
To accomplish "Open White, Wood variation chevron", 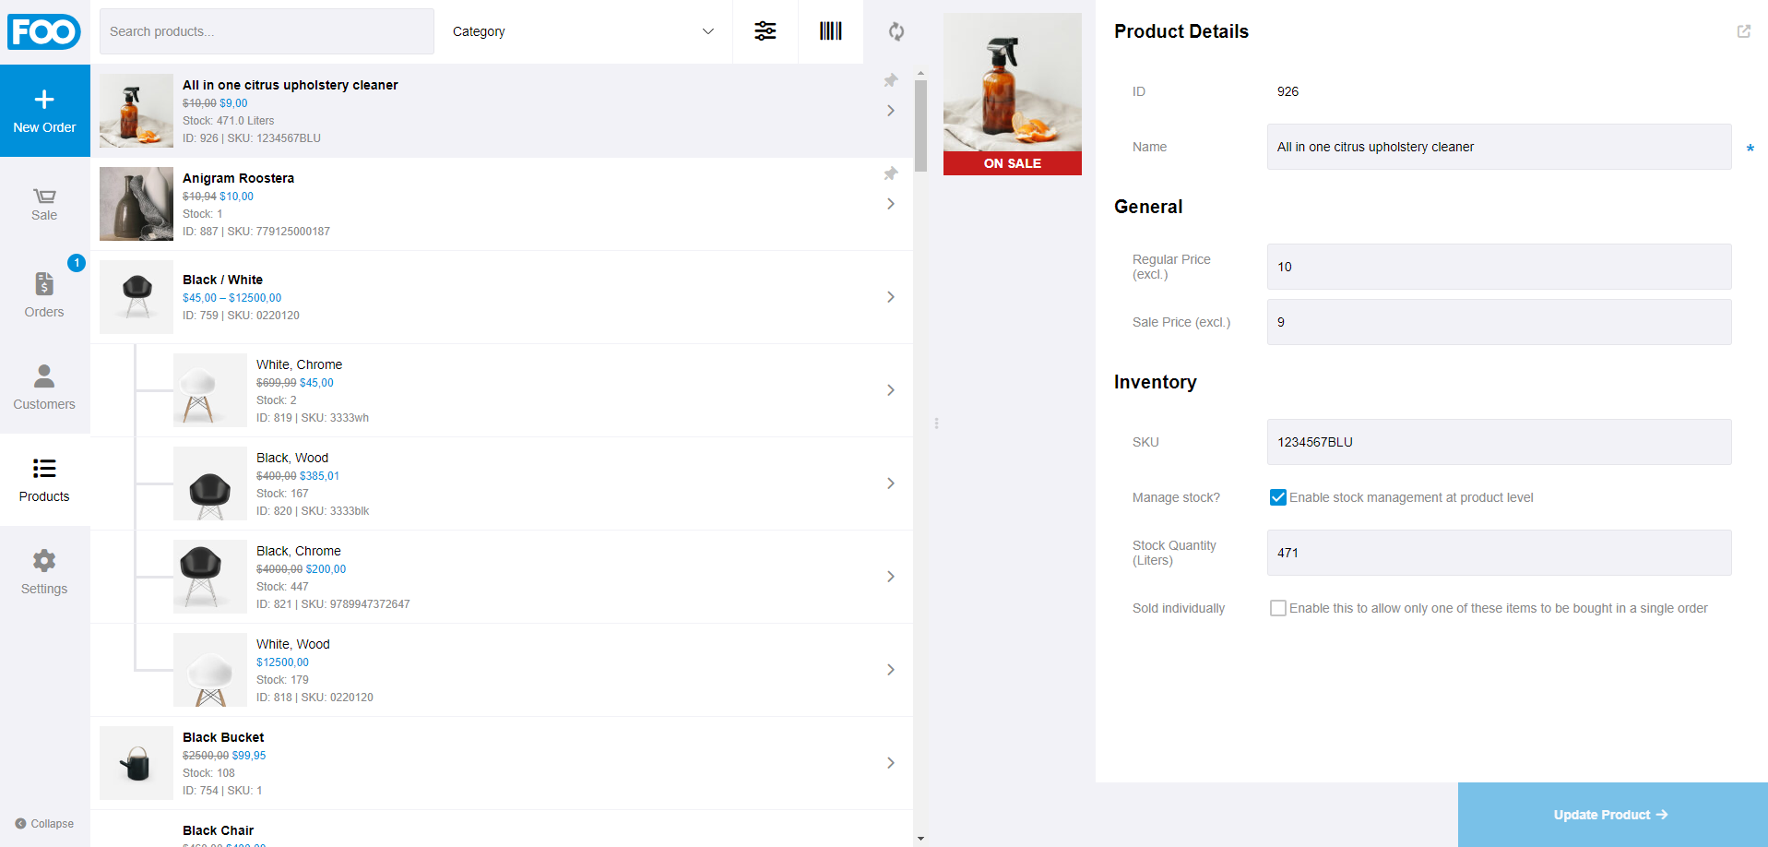I will tap(891, 670).
